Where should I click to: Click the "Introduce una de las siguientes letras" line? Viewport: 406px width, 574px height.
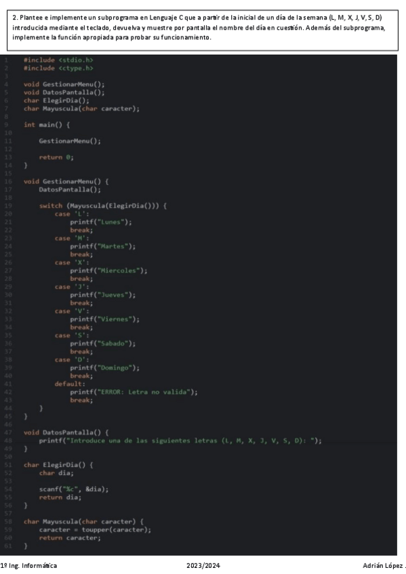tap(181, 441)
